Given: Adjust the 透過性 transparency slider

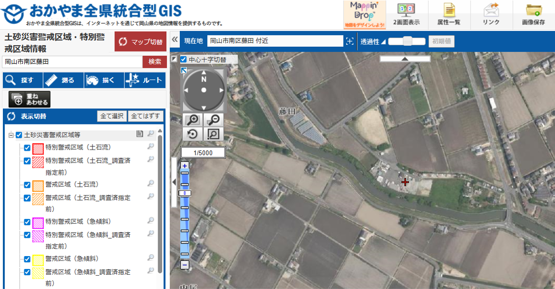Looking at the screenshot, I should (x=407, y=41).
